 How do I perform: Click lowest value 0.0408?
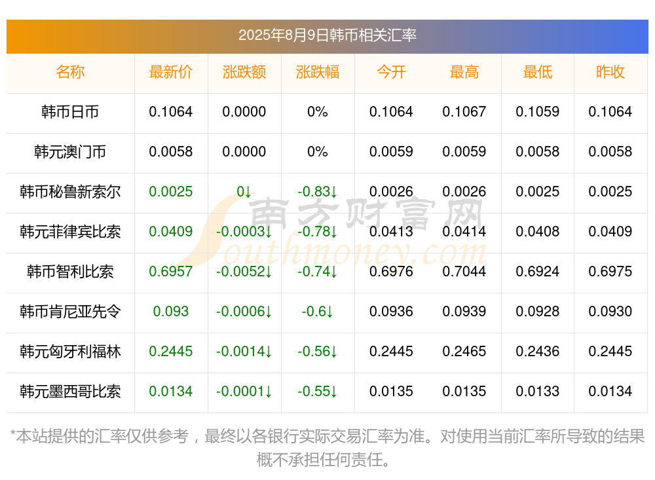538,231
